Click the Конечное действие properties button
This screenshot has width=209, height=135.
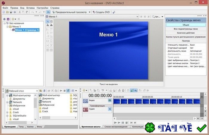[x=186, y=33]
